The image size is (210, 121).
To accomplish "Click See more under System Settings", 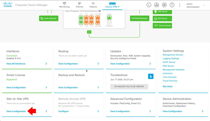I will tap(168, 87).
